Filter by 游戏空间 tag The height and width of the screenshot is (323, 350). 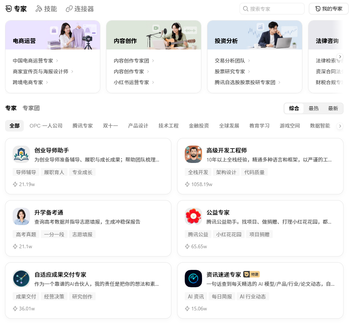coord(290,126)
